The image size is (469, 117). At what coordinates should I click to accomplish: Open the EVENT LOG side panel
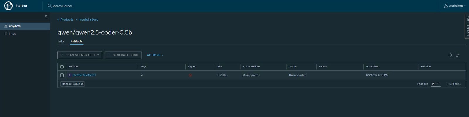(x=467, y=26)
